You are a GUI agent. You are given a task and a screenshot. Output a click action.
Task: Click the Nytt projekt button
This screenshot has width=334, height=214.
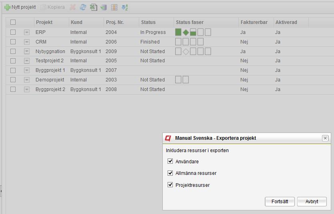coord(20,7)
